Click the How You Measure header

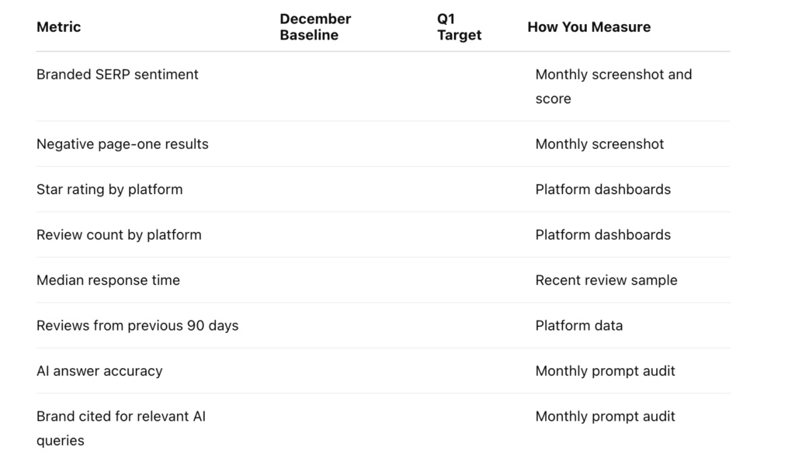(588, 27)
